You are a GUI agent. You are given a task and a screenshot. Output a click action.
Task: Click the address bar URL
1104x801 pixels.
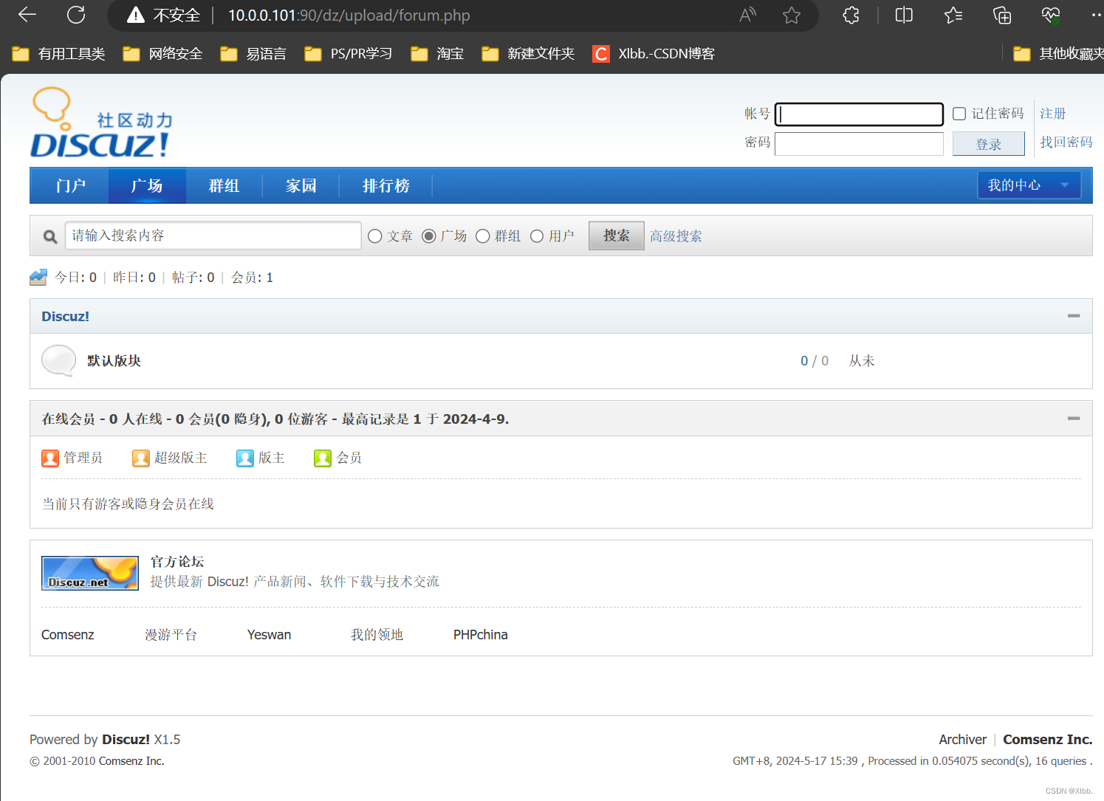[x=349, y=15]
